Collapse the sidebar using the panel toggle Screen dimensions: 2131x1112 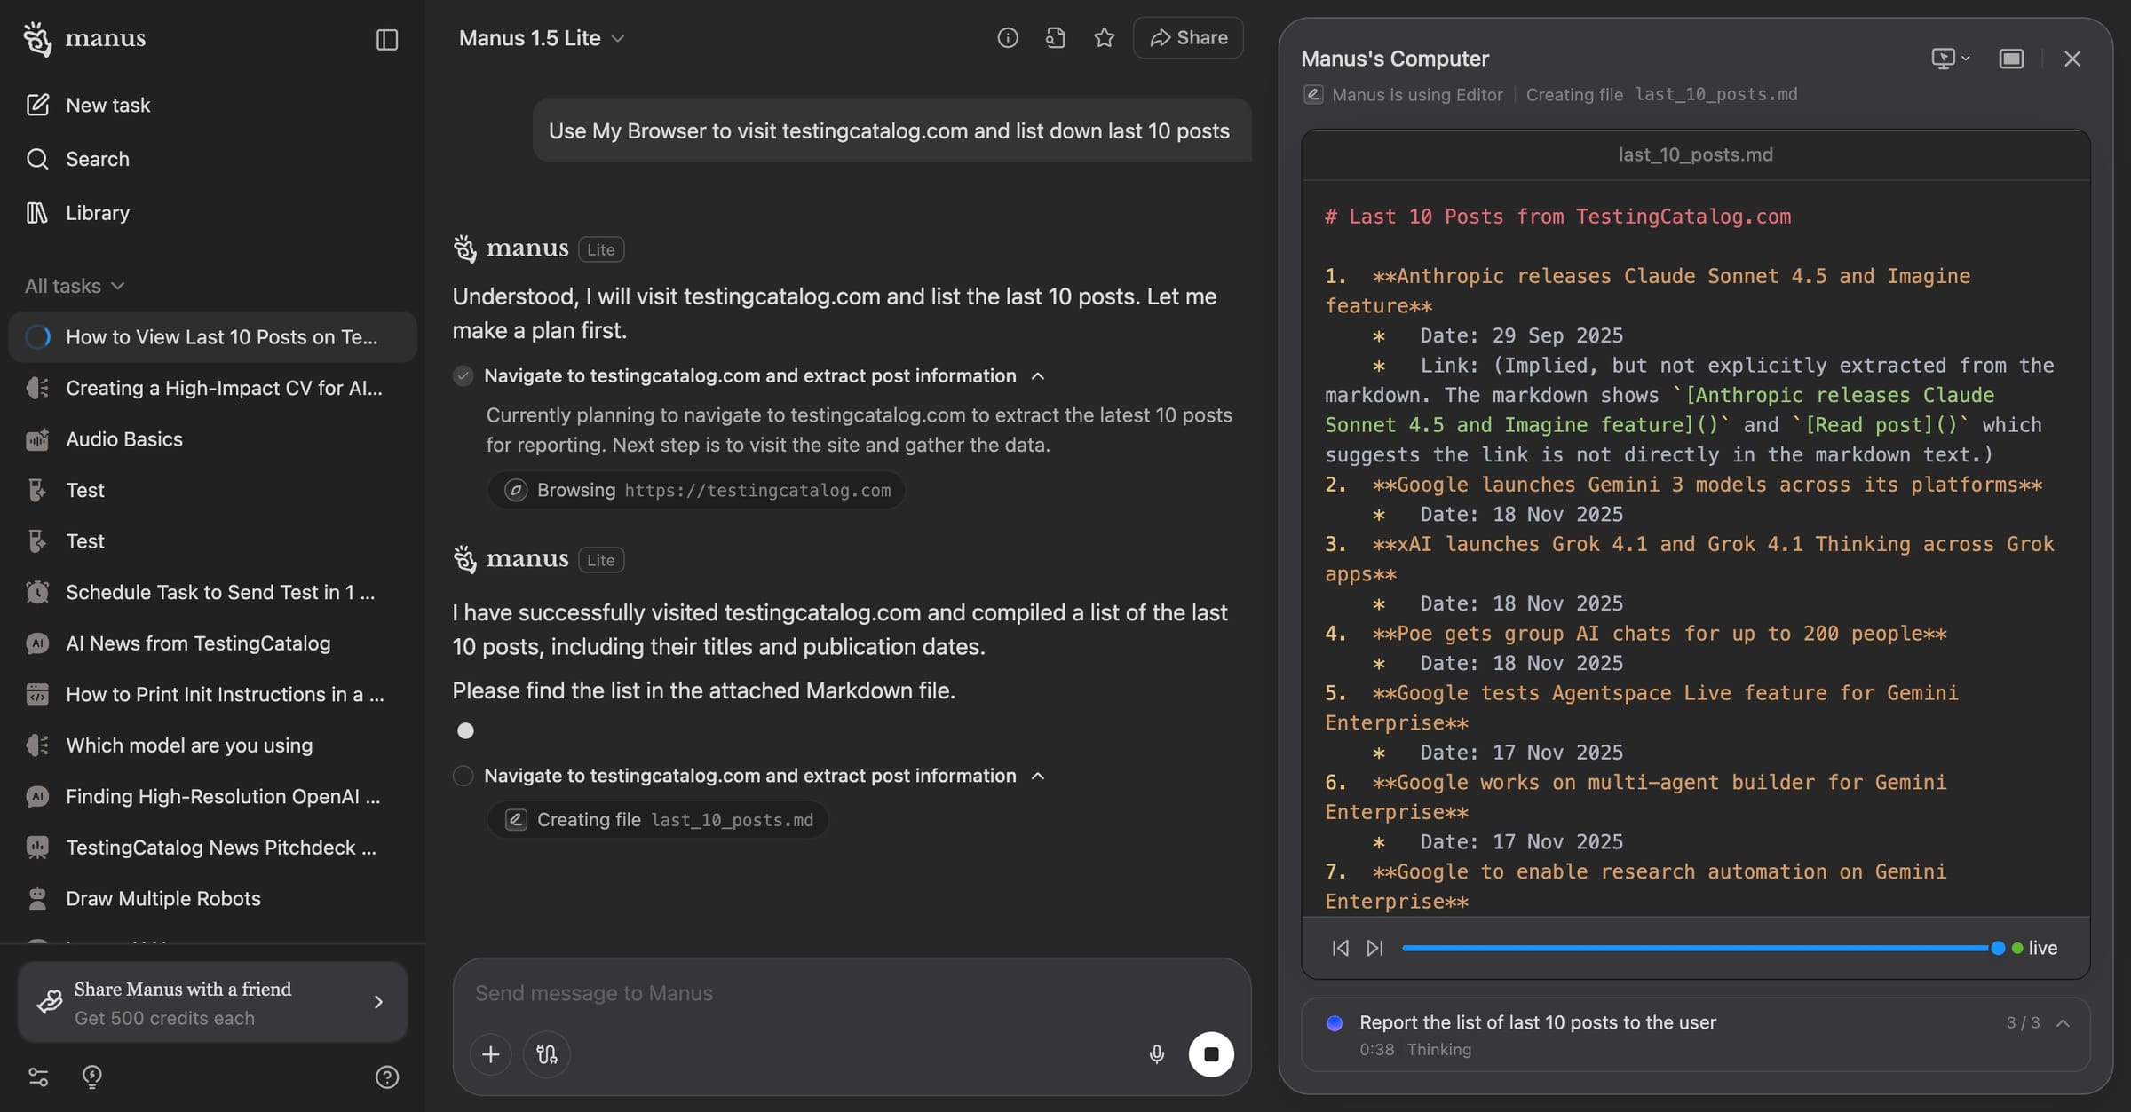pyautogui.click(x=386, y=39)
